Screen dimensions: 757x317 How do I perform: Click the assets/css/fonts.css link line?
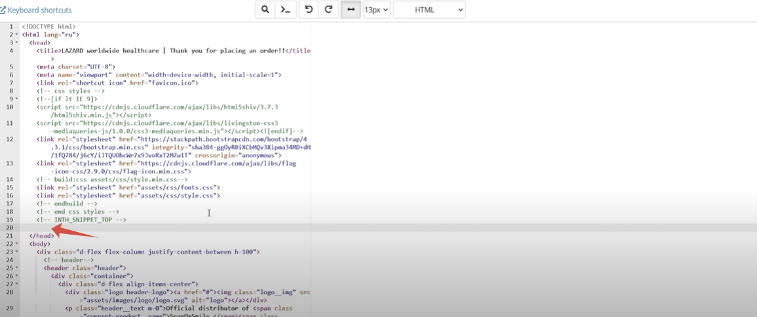128,188
